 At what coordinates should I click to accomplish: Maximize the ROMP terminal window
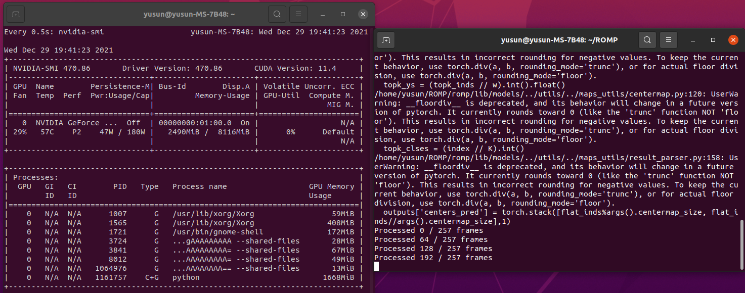[713, 39]
